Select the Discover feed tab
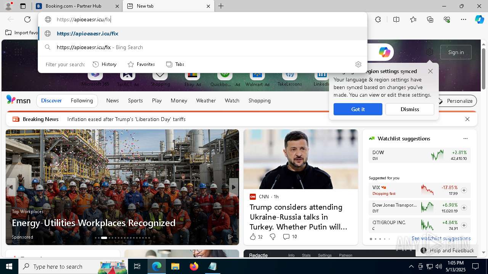This screenshot has height=274, width=488. coord(51,100)
